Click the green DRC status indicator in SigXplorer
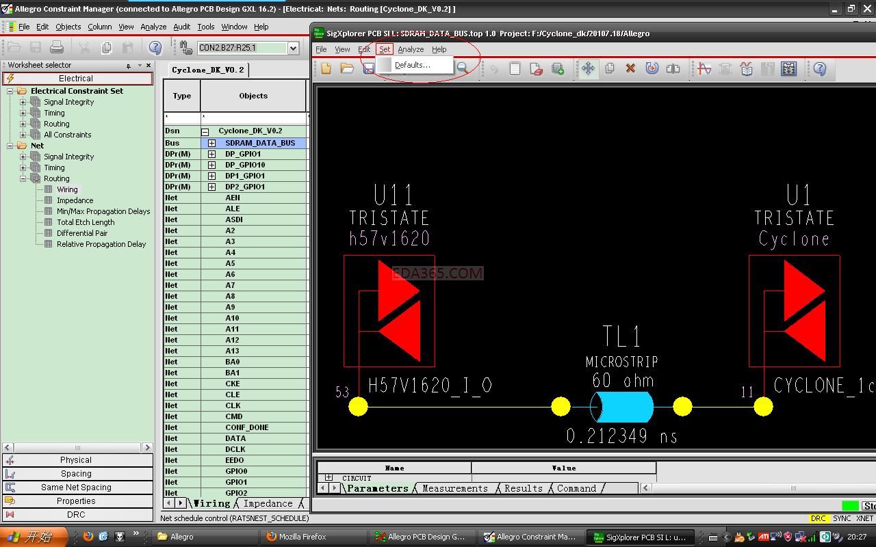 pyautogui.click(x=850, y=506)
